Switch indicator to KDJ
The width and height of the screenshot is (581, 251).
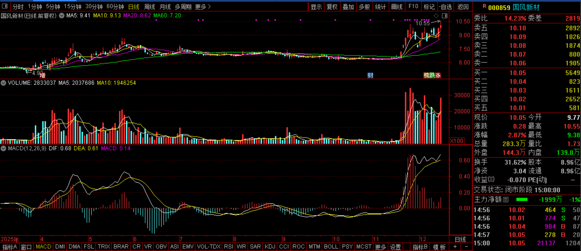(x=270, y=247)
